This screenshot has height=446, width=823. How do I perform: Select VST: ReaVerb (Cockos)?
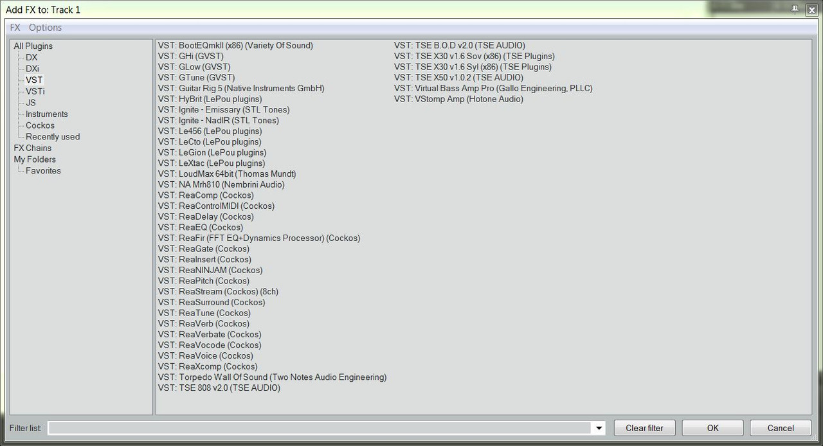pyautogui.click(x=204, y=324)
